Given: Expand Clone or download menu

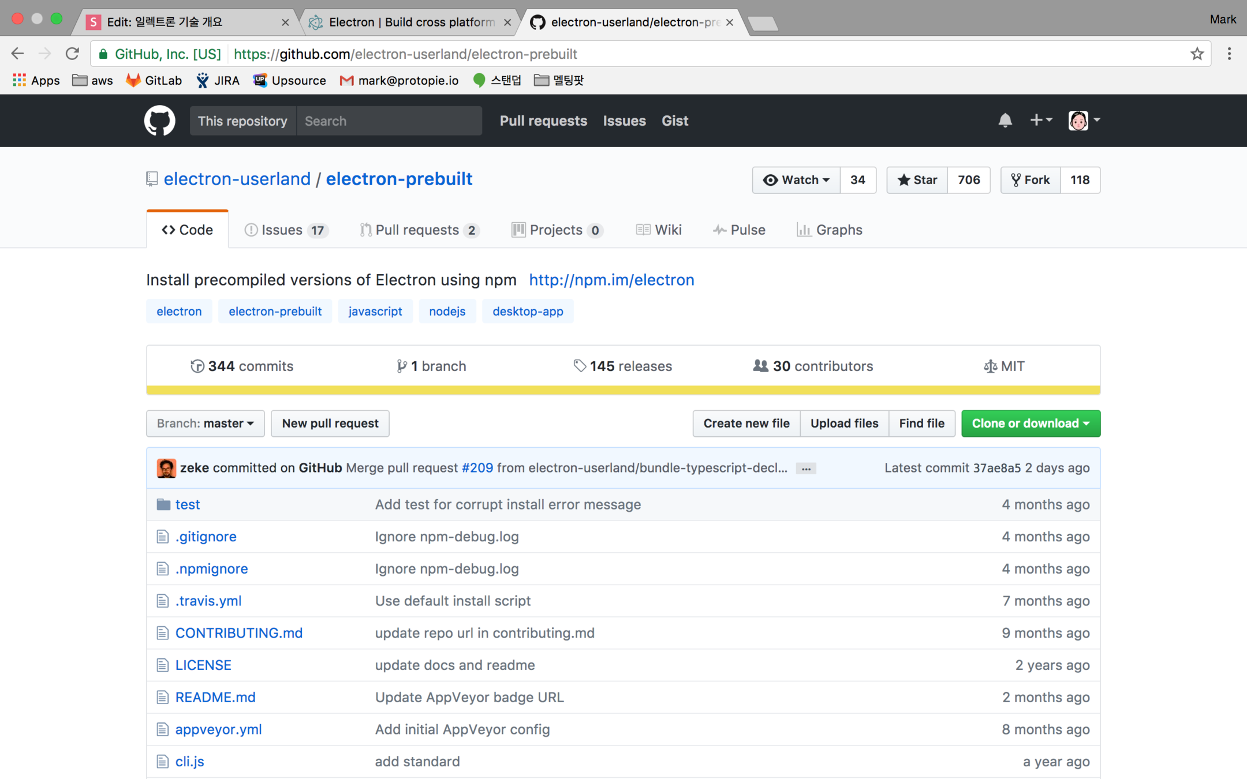Looking at the screenshot, I should (1031, 424).
